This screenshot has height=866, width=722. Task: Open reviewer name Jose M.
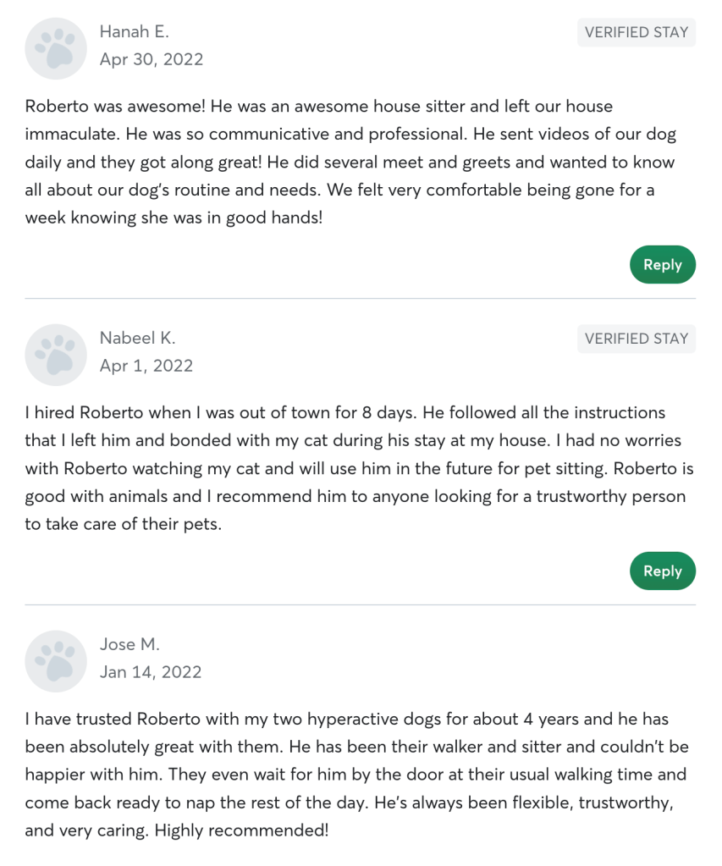(130, 644)
